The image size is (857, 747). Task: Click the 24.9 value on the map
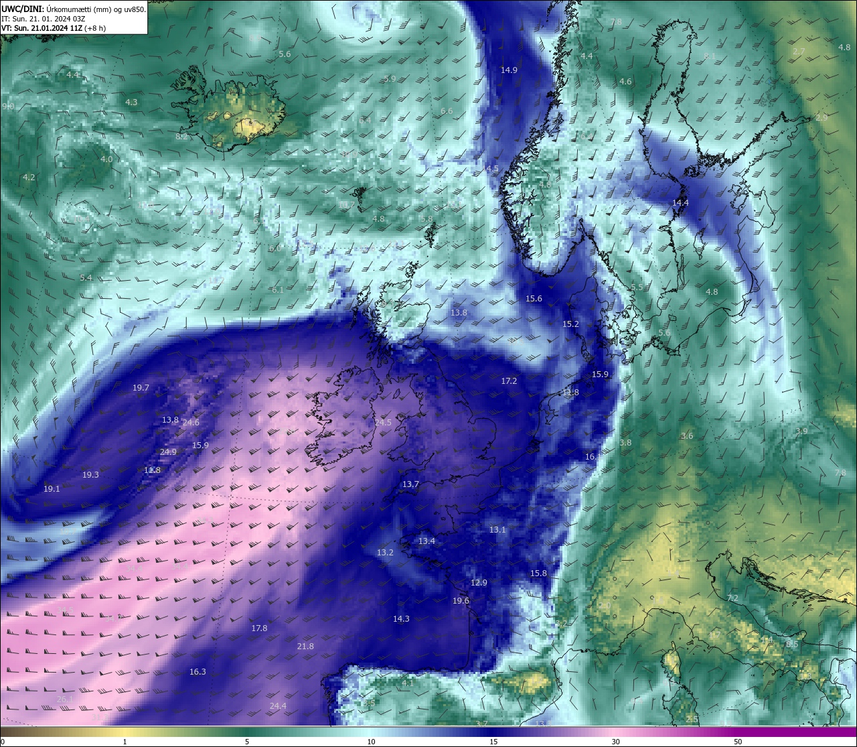tap(168, 452)
